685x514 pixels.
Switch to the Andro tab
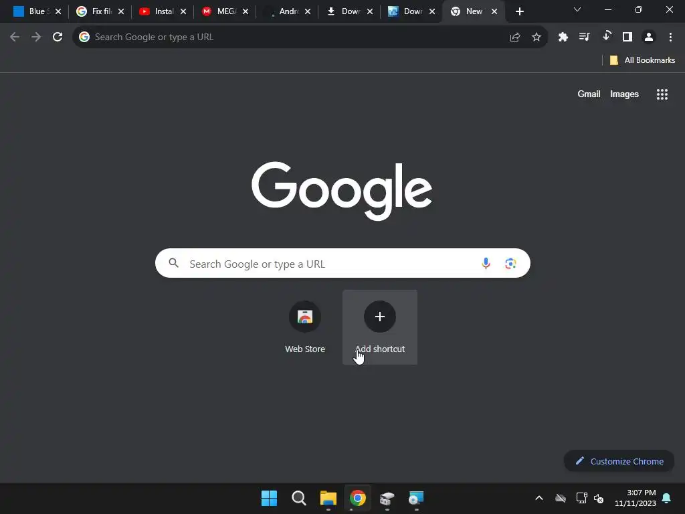[287, 12]
